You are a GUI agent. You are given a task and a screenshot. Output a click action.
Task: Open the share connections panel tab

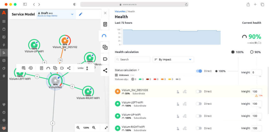coord(105,70)
